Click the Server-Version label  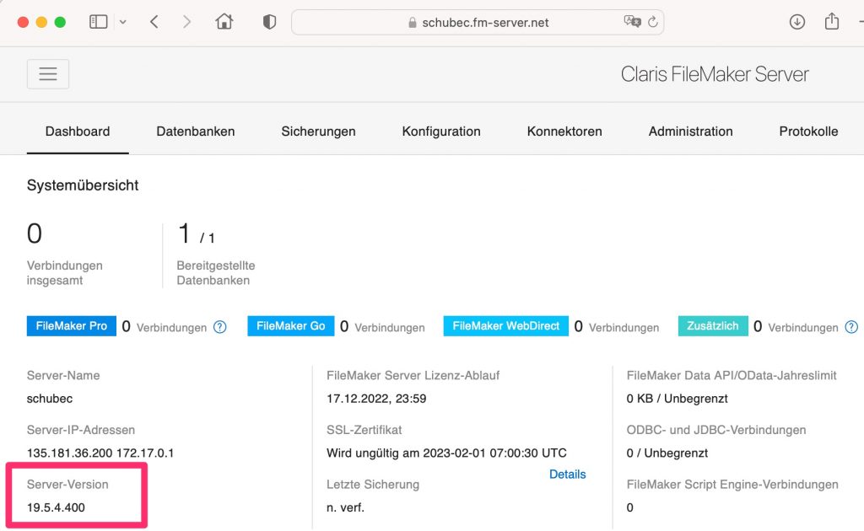67,485
